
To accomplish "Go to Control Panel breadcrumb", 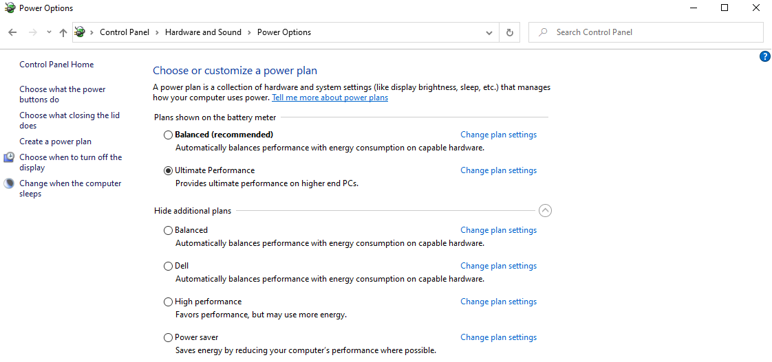I will point(125,32).
